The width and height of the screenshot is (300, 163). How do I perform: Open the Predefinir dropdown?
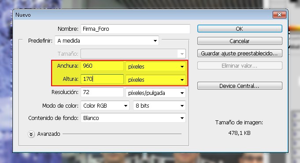[107, 41]
